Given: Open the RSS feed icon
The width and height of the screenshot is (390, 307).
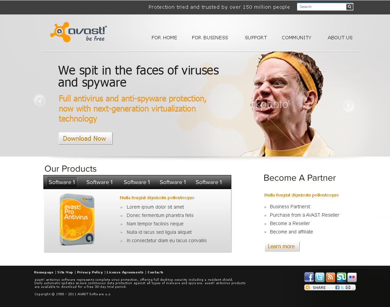Looking at the screenshot, I should click(x=330, y=277).
